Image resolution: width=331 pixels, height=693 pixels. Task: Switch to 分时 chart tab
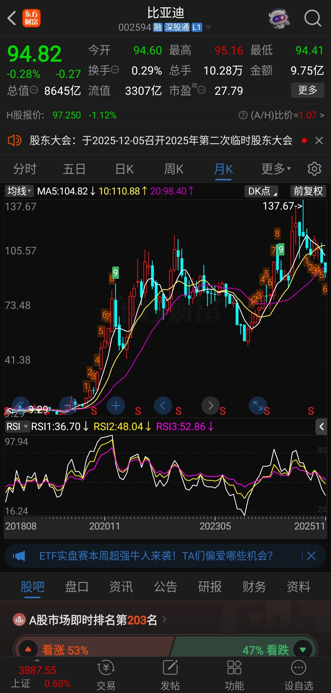[25, 169]
